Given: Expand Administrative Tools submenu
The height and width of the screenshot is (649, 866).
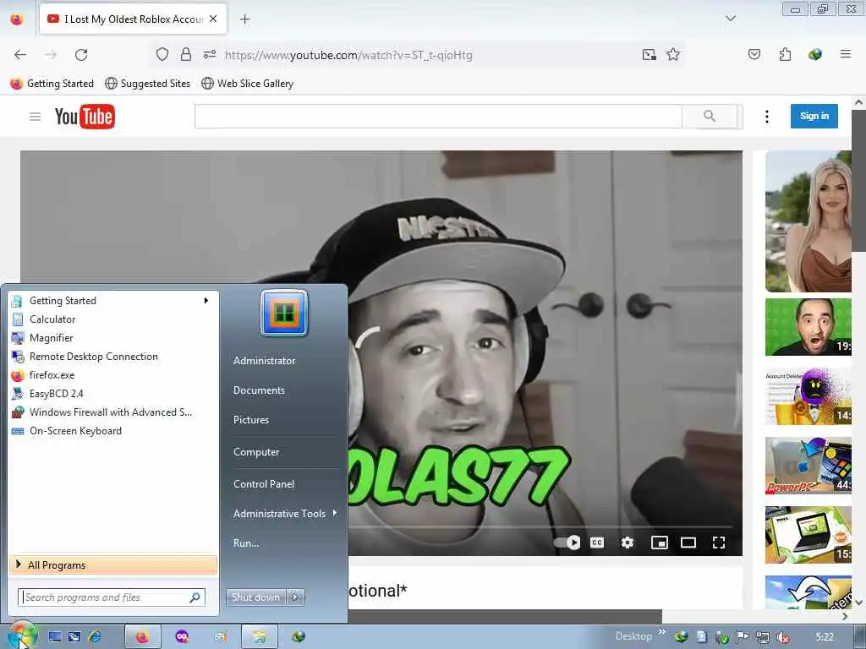Looking at the screenshot, I should click(x=285, y=513).
